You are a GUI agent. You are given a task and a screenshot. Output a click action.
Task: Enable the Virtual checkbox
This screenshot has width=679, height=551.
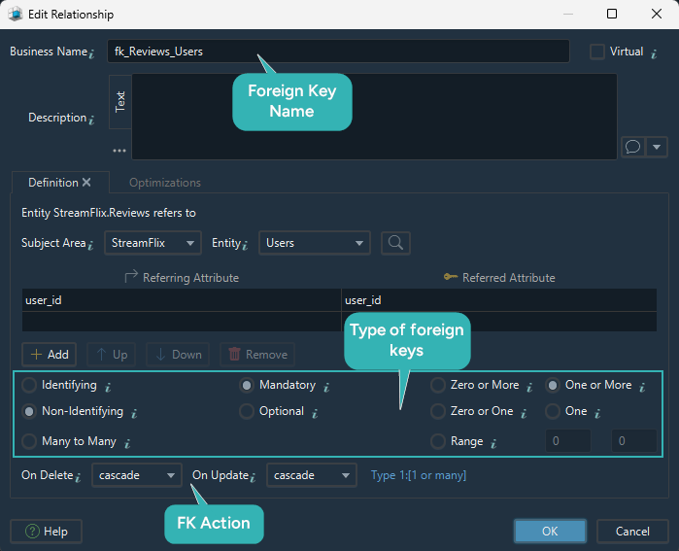point(597,52)
